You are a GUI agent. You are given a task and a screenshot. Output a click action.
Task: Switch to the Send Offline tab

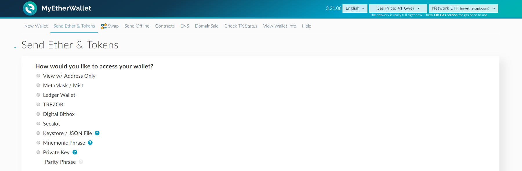coord(137,26)
